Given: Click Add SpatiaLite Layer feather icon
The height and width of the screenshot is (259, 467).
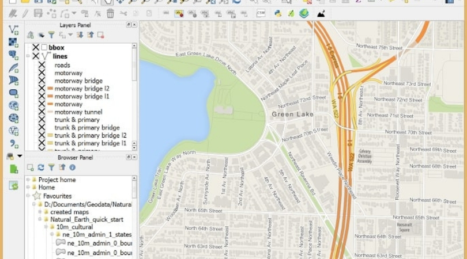Looking at the screenshot, I should pyautogui.click(x=13, y=68).
